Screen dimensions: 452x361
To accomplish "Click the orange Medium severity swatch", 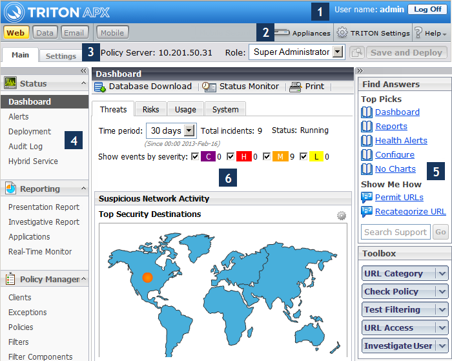I will pyautogui.click(x=280, y=156).
